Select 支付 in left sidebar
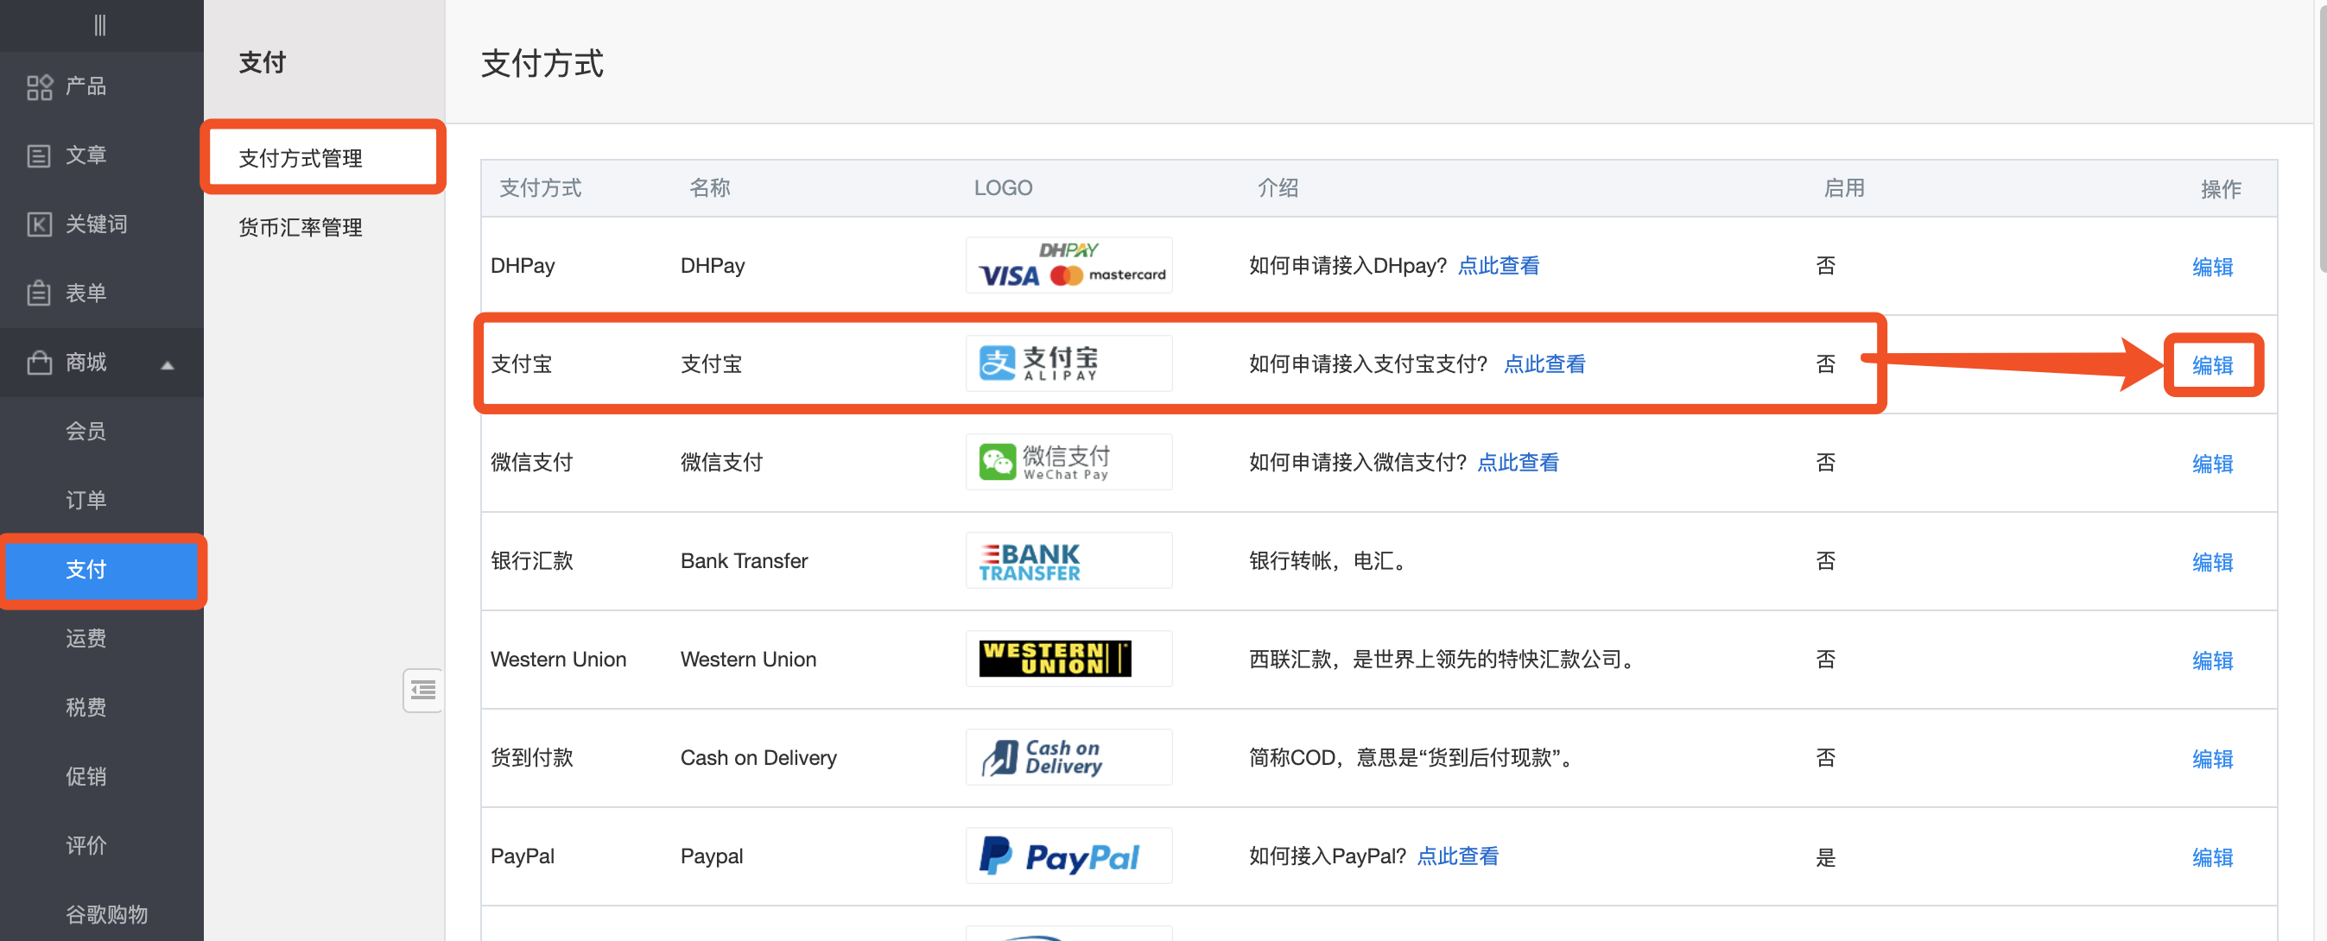This screenshot has width=2327, height=941. (86, 569)
